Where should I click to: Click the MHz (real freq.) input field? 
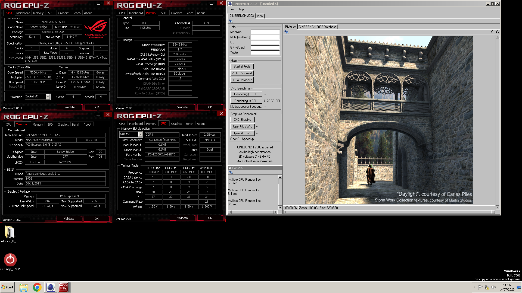pos(265,37)
